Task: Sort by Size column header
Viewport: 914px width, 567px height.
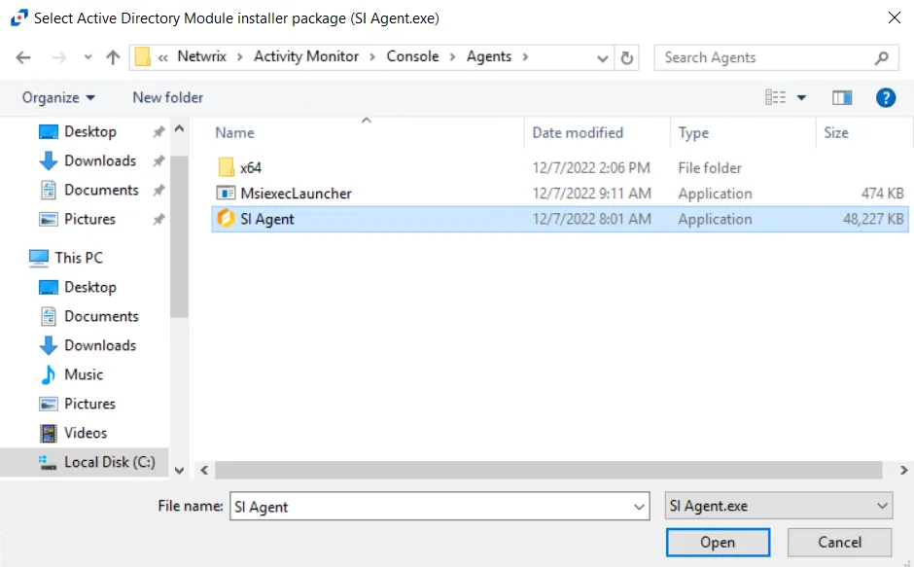Action: pyautogui.click(x=836, y=133)
